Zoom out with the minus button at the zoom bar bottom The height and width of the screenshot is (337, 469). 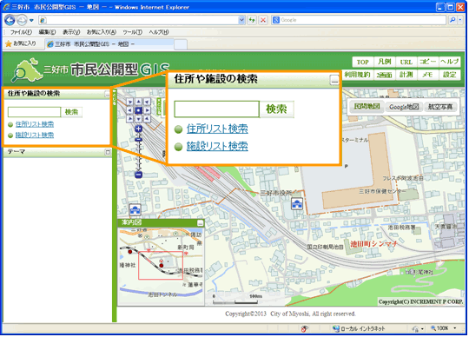(x=138, y=175)
